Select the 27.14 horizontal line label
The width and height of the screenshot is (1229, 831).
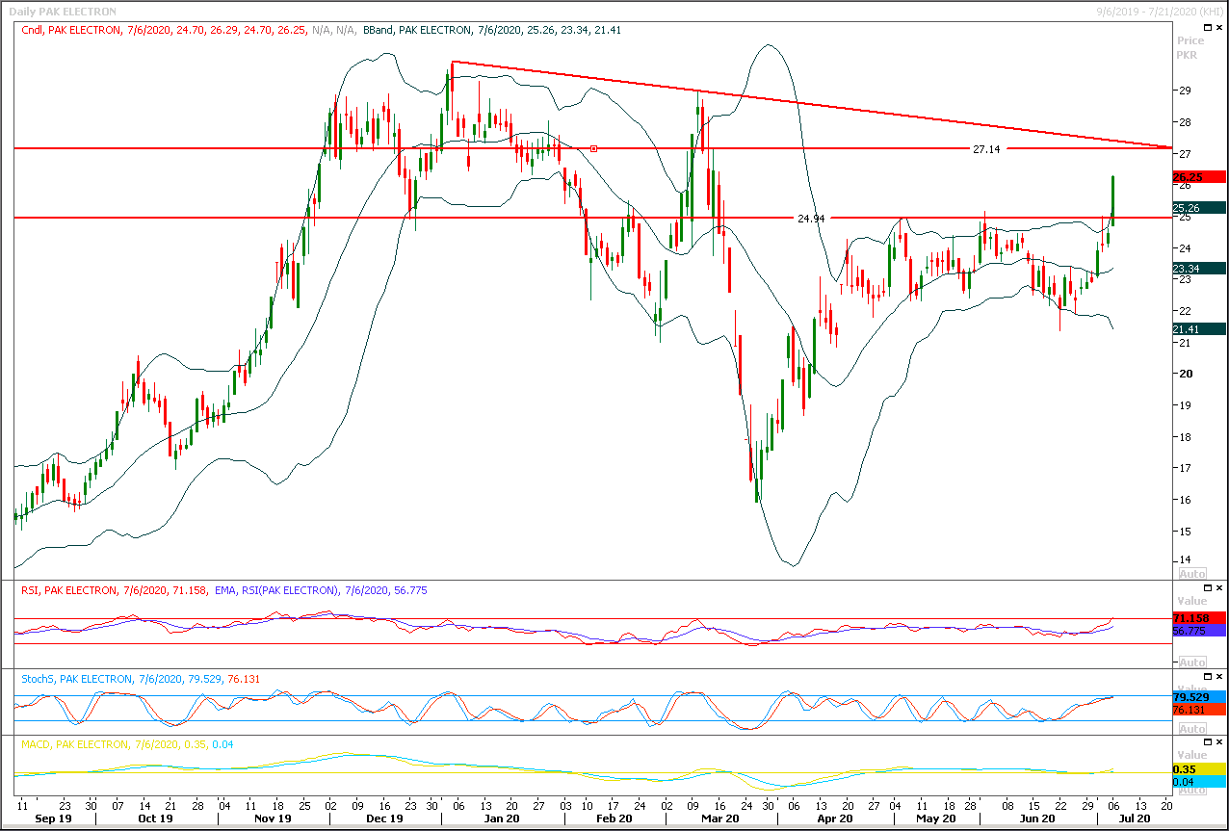[986, 149]
